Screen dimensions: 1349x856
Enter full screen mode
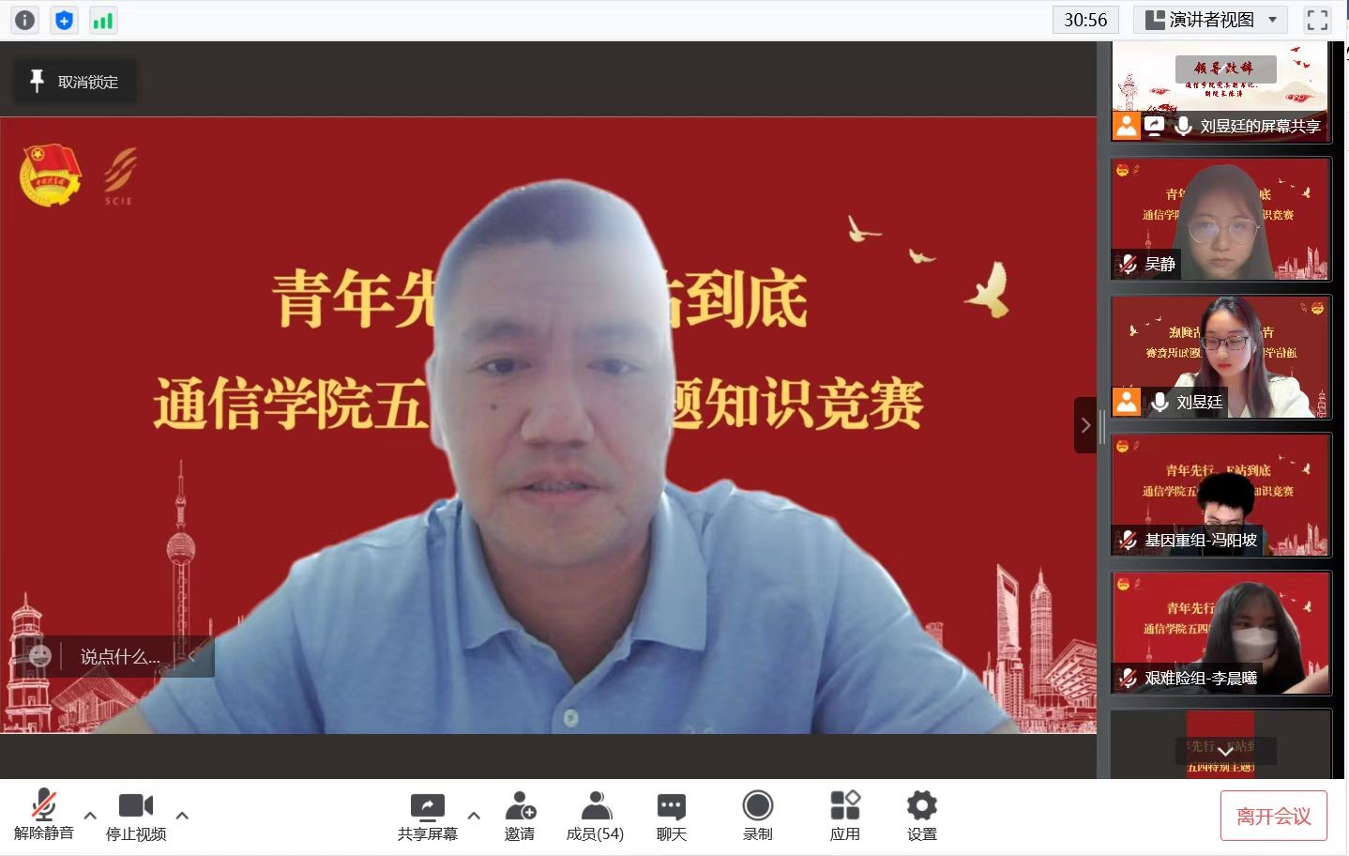coord(1317,20)
